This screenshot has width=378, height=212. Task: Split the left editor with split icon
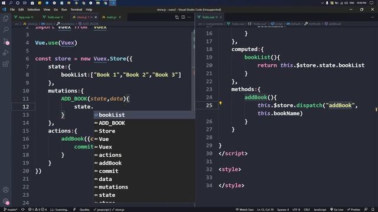pos(183,17)
